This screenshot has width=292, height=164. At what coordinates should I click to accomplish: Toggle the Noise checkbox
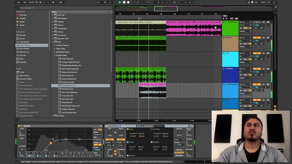(128, 142)
